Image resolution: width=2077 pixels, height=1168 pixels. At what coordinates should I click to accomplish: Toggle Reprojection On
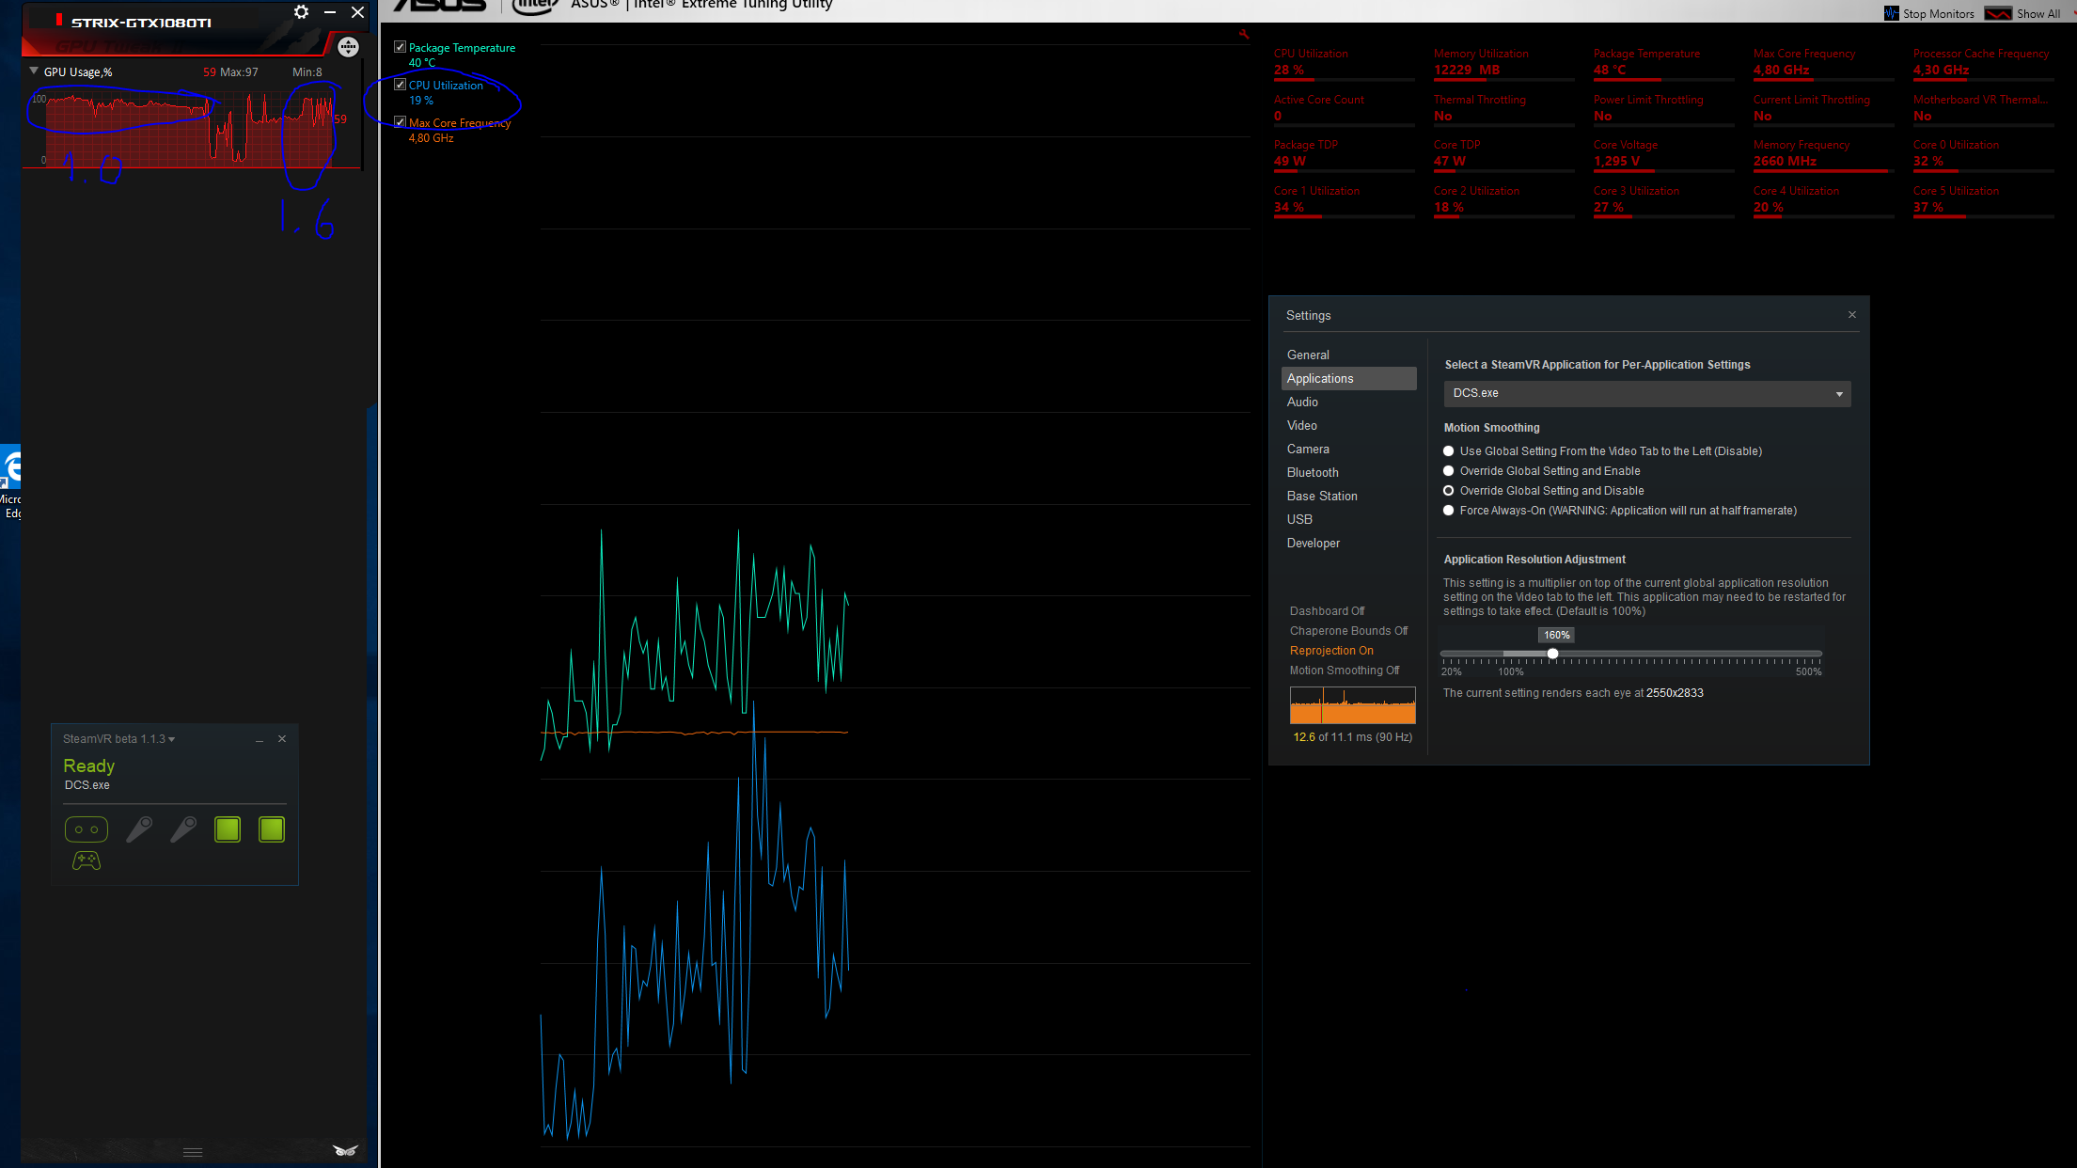1331,651
